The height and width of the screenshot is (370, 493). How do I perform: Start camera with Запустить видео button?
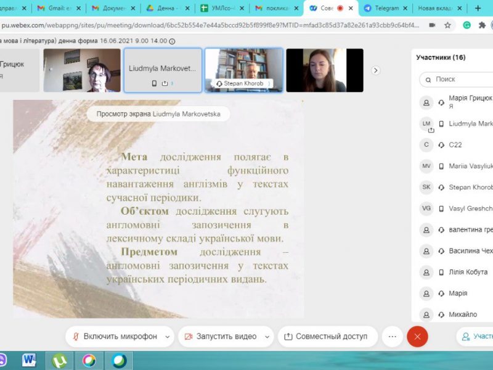point(220,336)
